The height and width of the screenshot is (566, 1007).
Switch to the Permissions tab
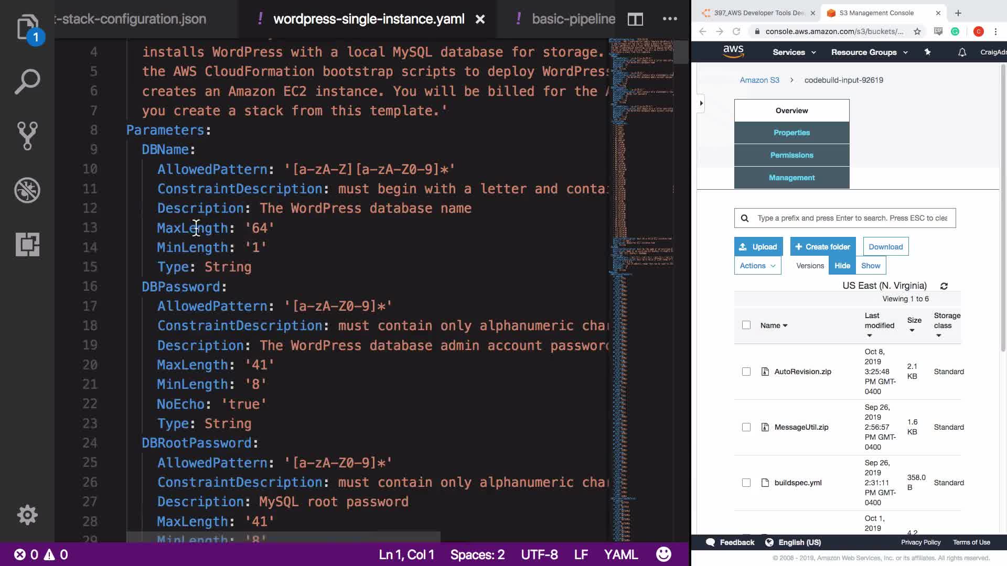click(791, 155)
